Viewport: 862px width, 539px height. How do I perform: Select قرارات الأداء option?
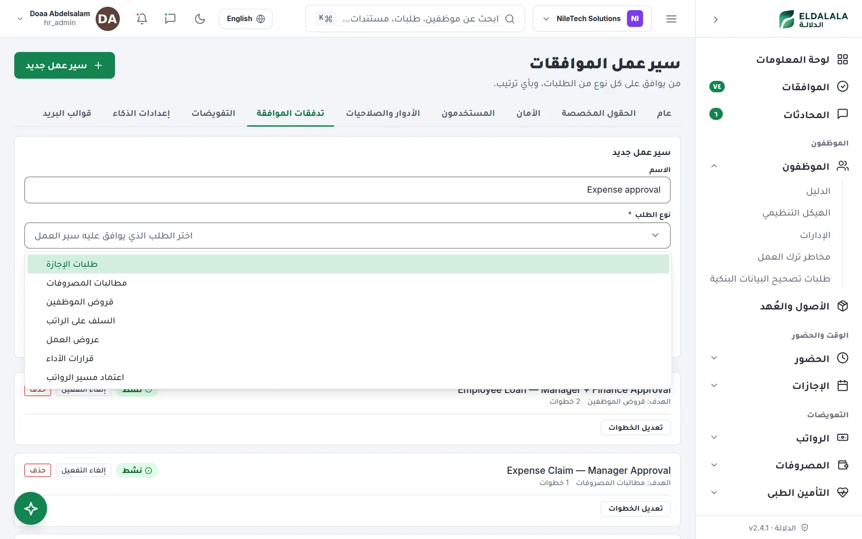[x=348, y=358]
